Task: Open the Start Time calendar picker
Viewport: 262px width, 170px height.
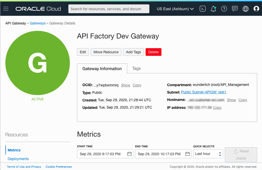Action: click(x=129, y=154)
